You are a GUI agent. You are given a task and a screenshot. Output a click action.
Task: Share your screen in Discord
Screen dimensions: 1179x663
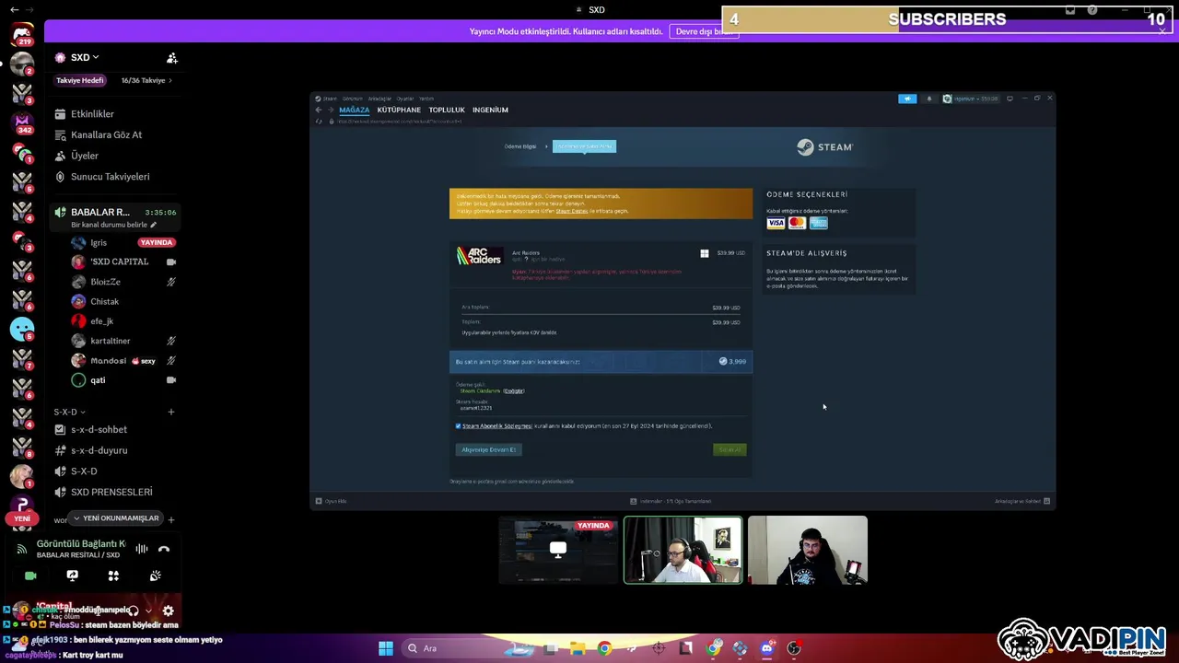tap(72, 576)
